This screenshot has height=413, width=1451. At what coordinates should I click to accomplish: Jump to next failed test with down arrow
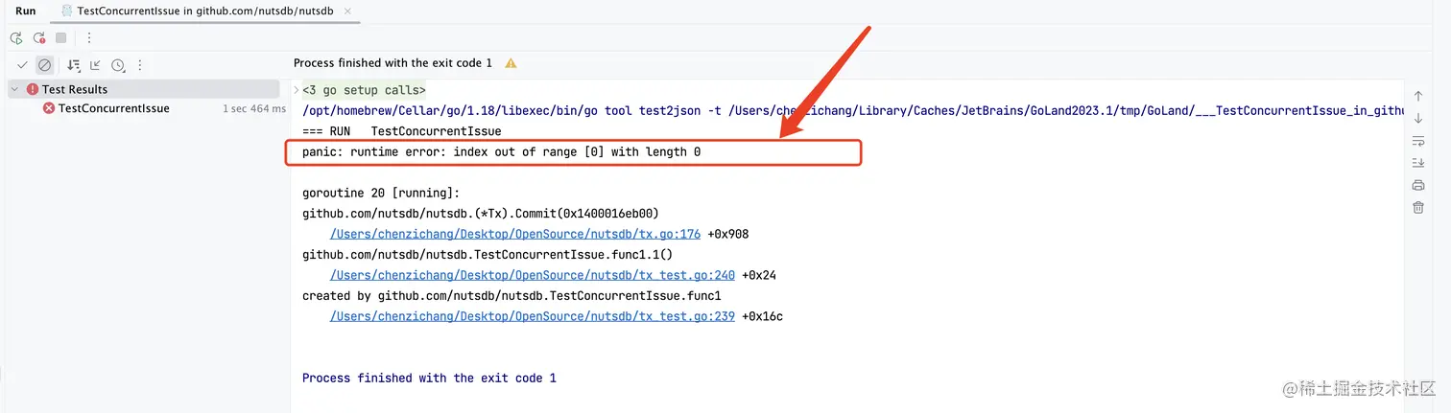1418,118
